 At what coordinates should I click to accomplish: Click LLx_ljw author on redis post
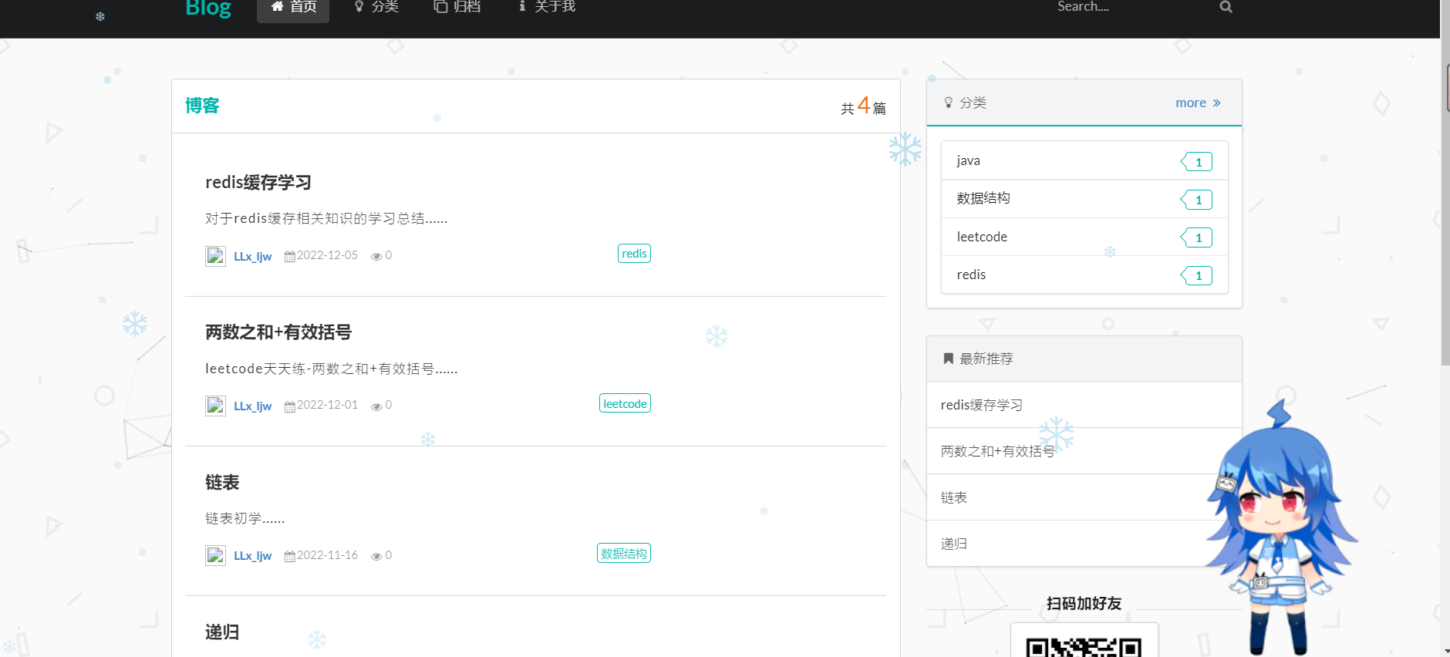[x=253, y=257]
